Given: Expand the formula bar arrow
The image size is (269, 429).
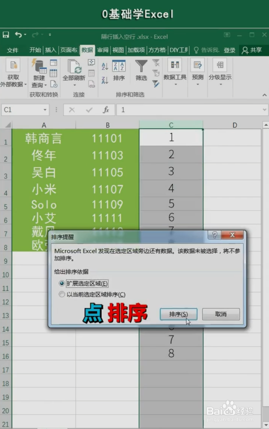Looking at the screenshot, I should tap(265, 110).
